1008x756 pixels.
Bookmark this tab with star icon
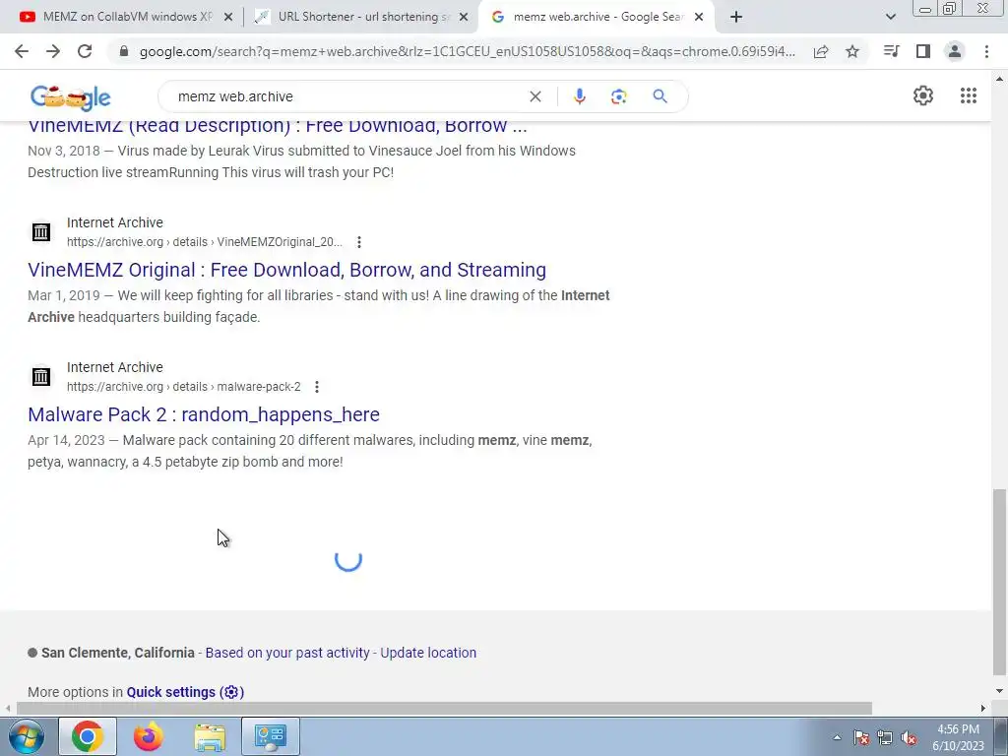[852, 51]
